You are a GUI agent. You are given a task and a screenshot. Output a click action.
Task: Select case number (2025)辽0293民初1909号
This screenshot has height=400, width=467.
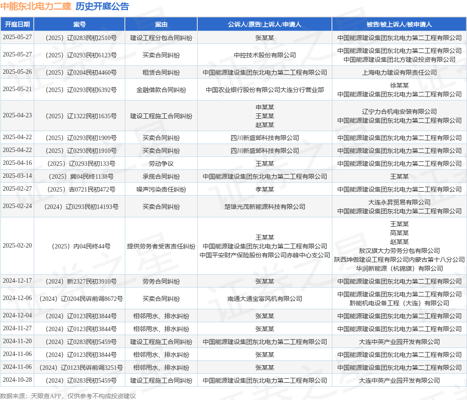[x=80, y=138]
